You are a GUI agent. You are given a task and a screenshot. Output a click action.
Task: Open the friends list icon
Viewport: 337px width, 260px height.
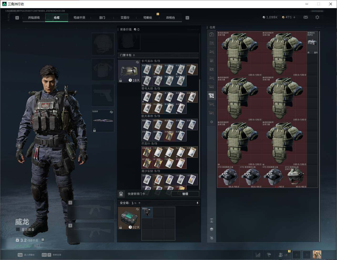point(283,255)
